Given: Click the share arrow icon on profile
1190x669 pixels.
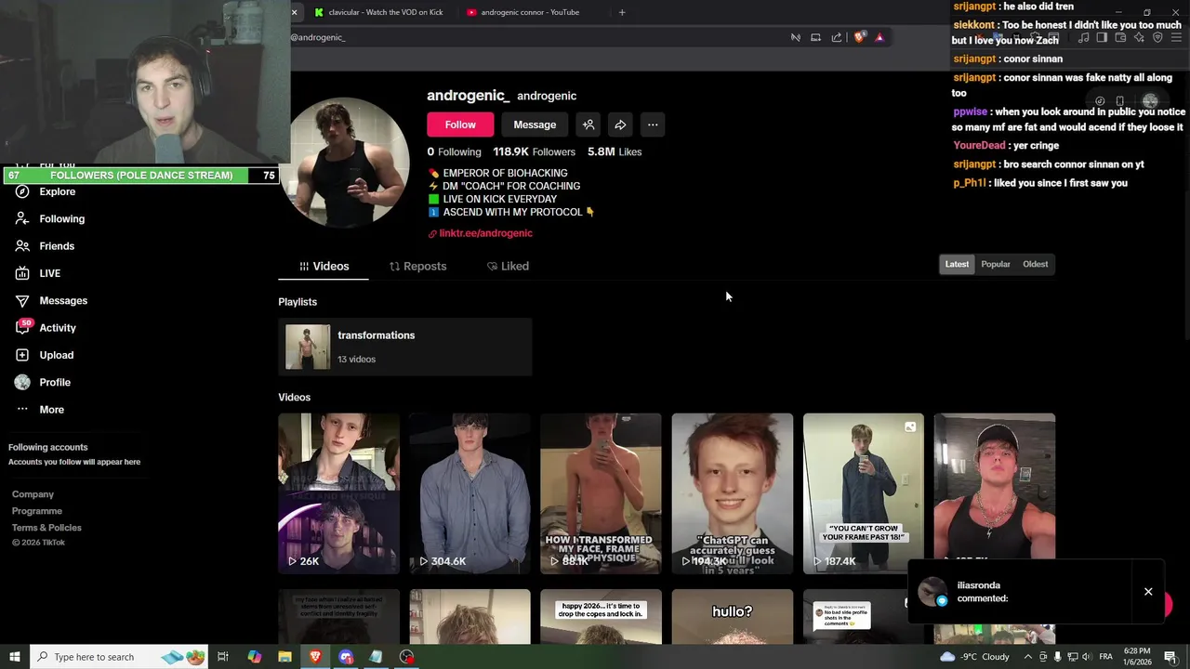Looking at the screenshot, I should coord(620,125).
